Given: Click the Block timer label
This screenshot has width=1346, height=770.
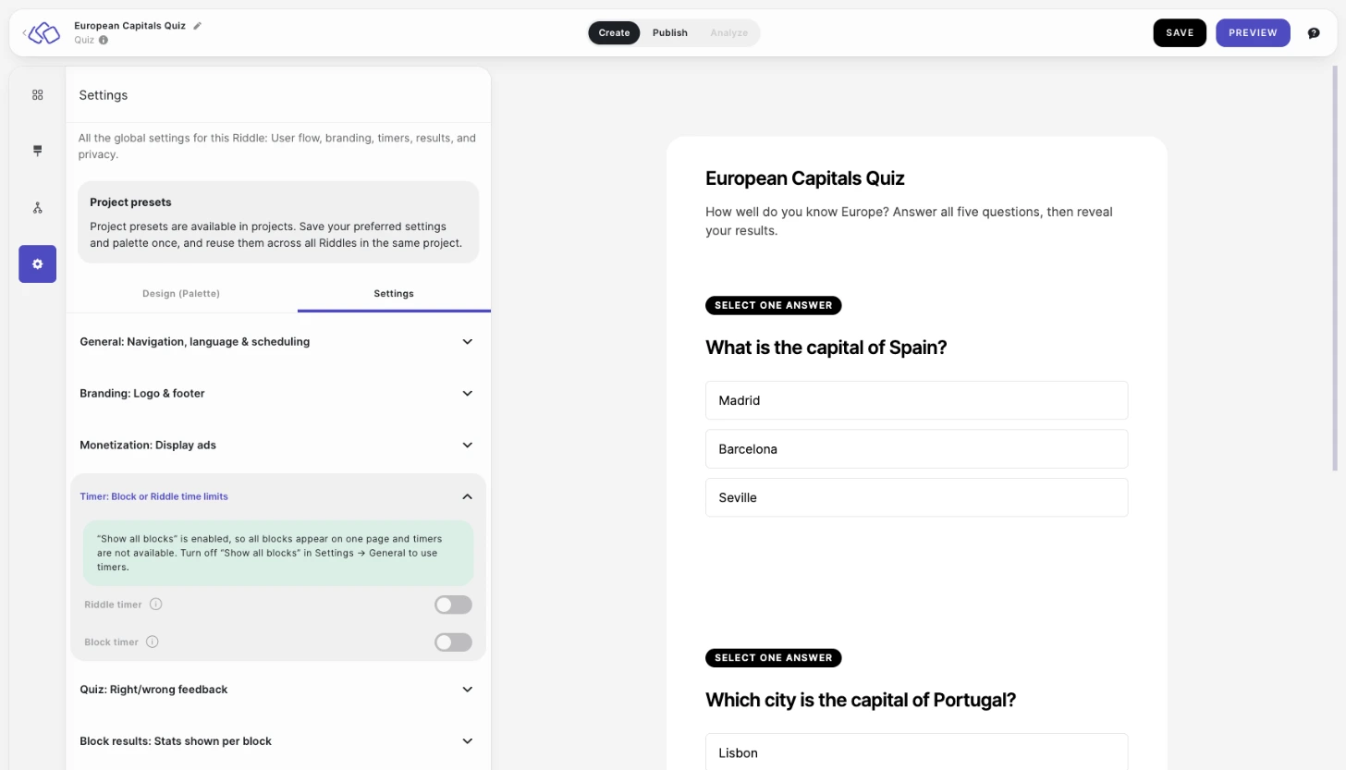Looking at the screenshot, I should click(111, 642).
